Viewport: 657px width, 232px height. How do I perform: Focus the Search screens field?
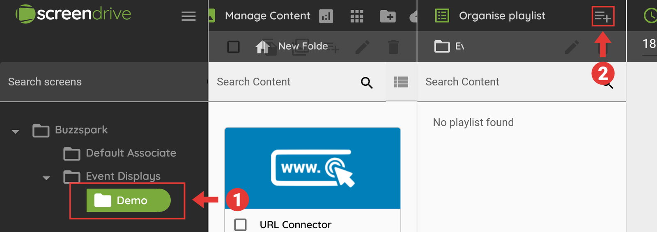pyautogui.click(x=103, y=82)
